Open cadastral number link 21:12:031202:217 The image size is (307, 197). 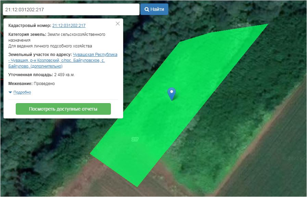69,26
